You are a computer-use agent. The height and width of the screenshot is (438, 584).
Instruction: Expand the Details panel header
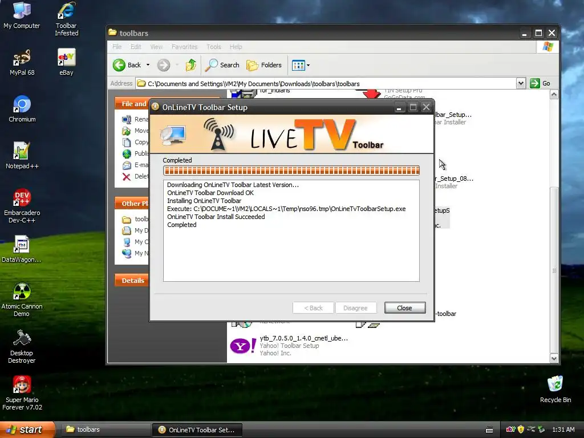click(132, 281)
